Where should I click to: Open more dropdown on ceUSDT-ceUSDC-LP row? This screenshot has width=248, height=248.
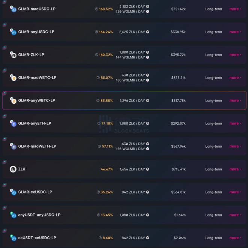pos(235,238)
